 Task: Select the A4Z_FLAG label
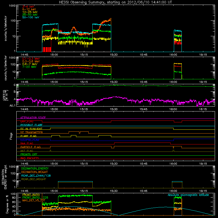pyautogui.click(x=27, y=151)
